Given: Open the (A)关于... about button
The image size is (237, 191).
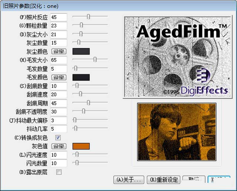Looking at the screenshot, I should tap(129, 180).
